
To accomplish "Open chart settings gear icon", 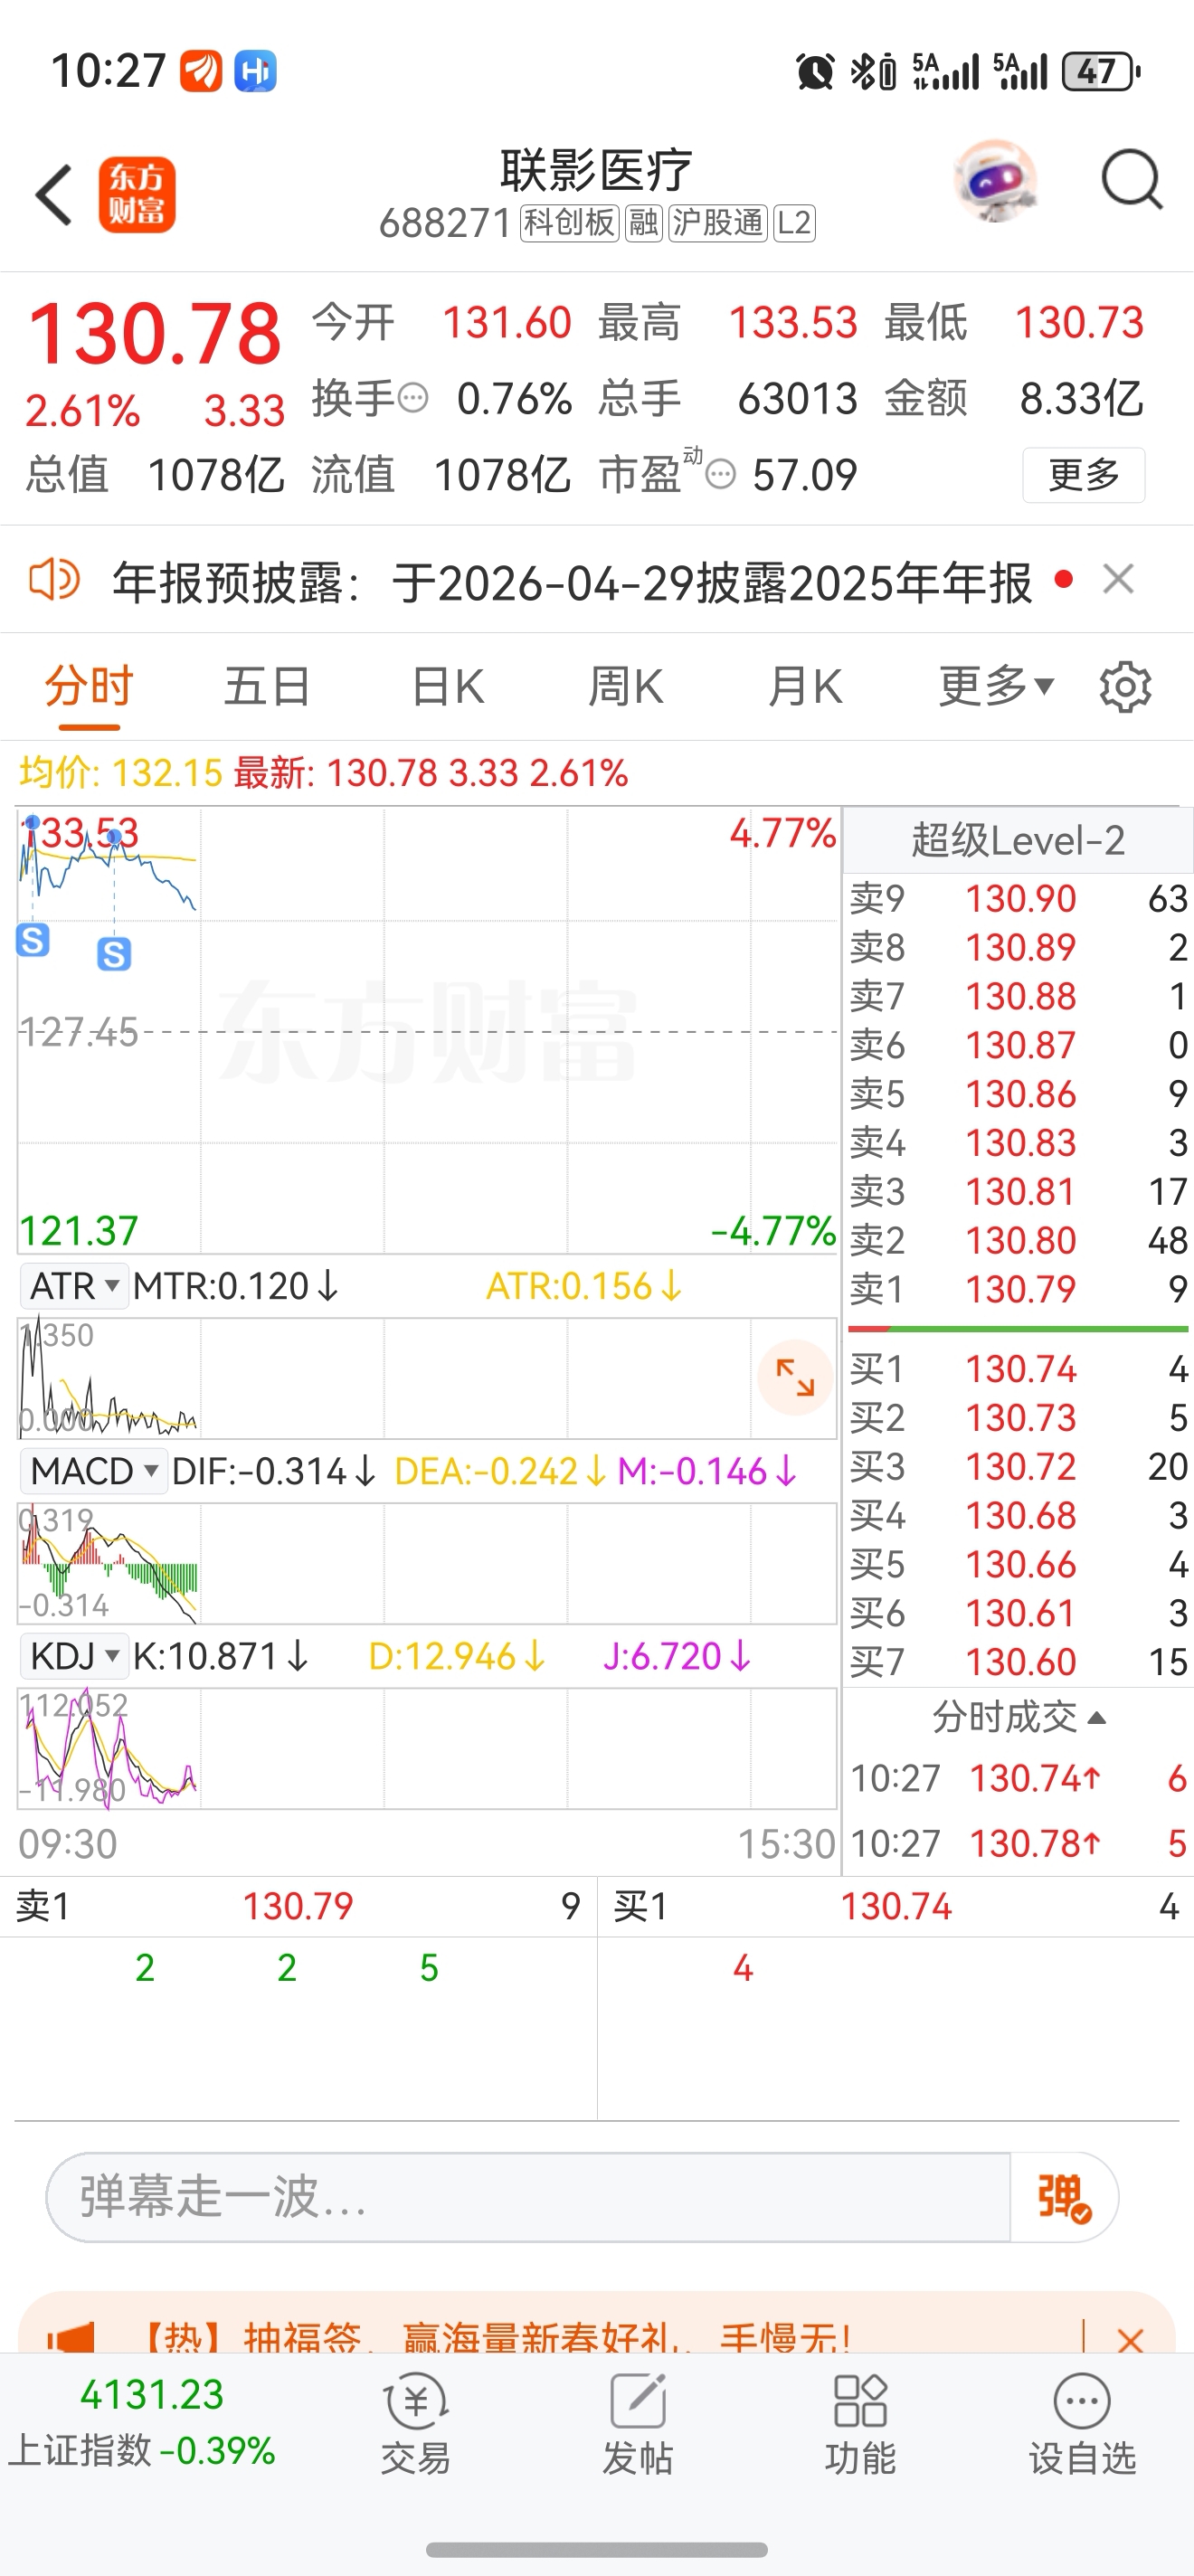I will point(1126,687).
